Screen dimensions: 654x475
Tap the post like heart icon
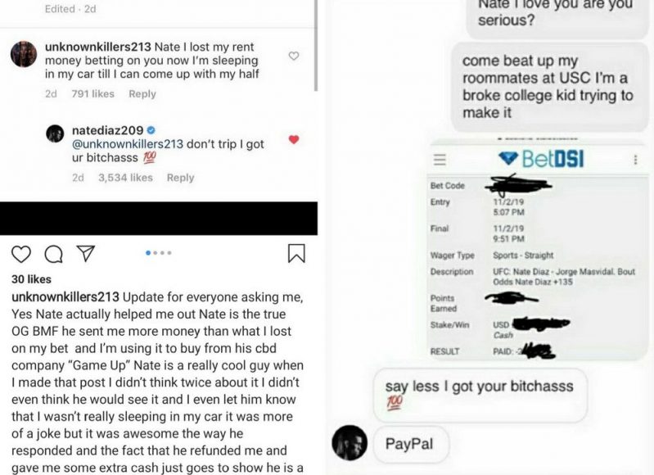point(20,254)
